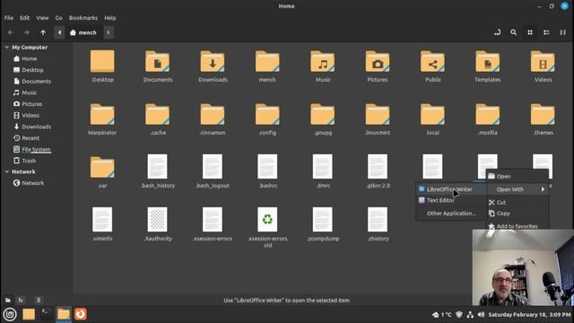574x323 pixels.
Task: Open the View menu
Action: pos(42,18)
